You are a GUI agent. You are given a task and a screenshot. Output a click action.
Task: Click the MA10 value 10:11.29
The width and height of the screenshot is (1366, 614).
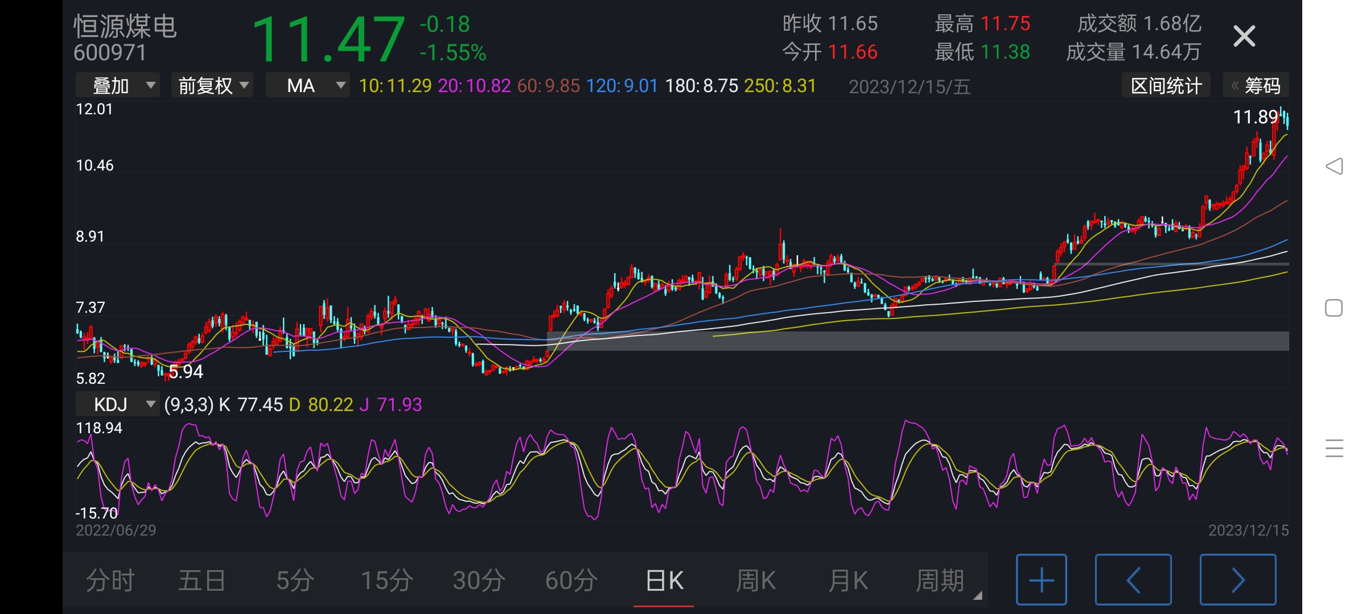[x=396, y=86]
